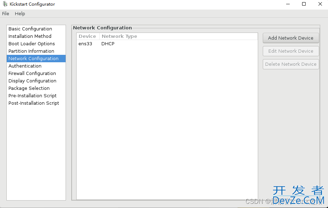Close the Kickstart Configurator window

tap(320, 4)
